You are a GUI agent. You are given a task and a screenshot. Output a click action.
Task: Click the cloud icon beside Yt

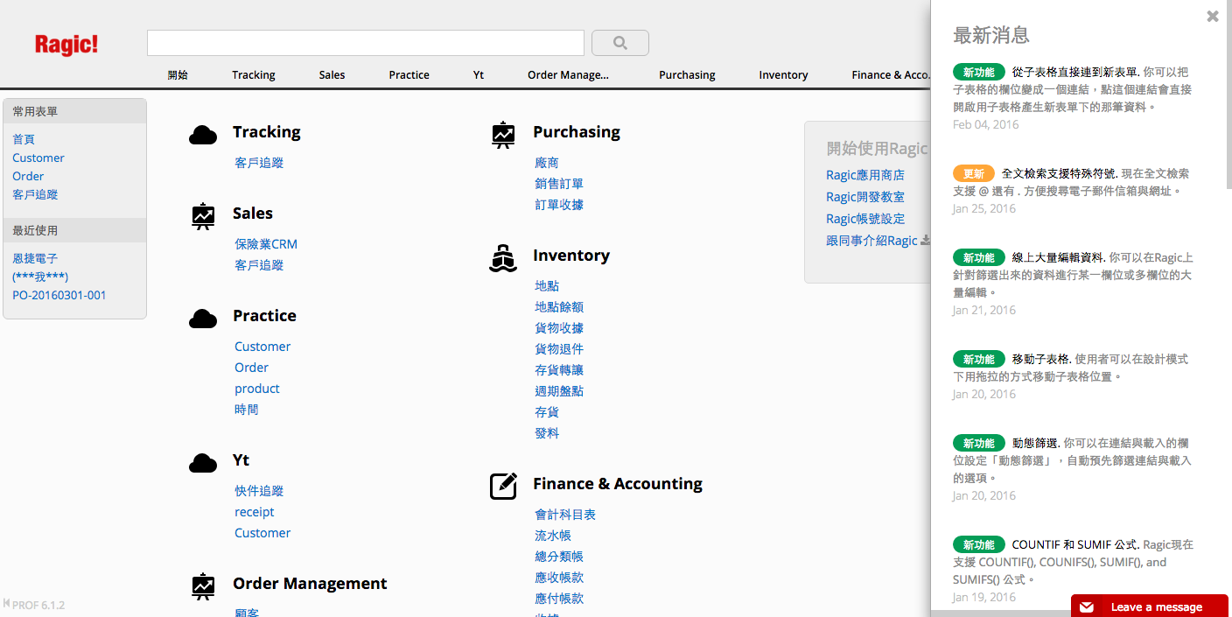[203, 463]
